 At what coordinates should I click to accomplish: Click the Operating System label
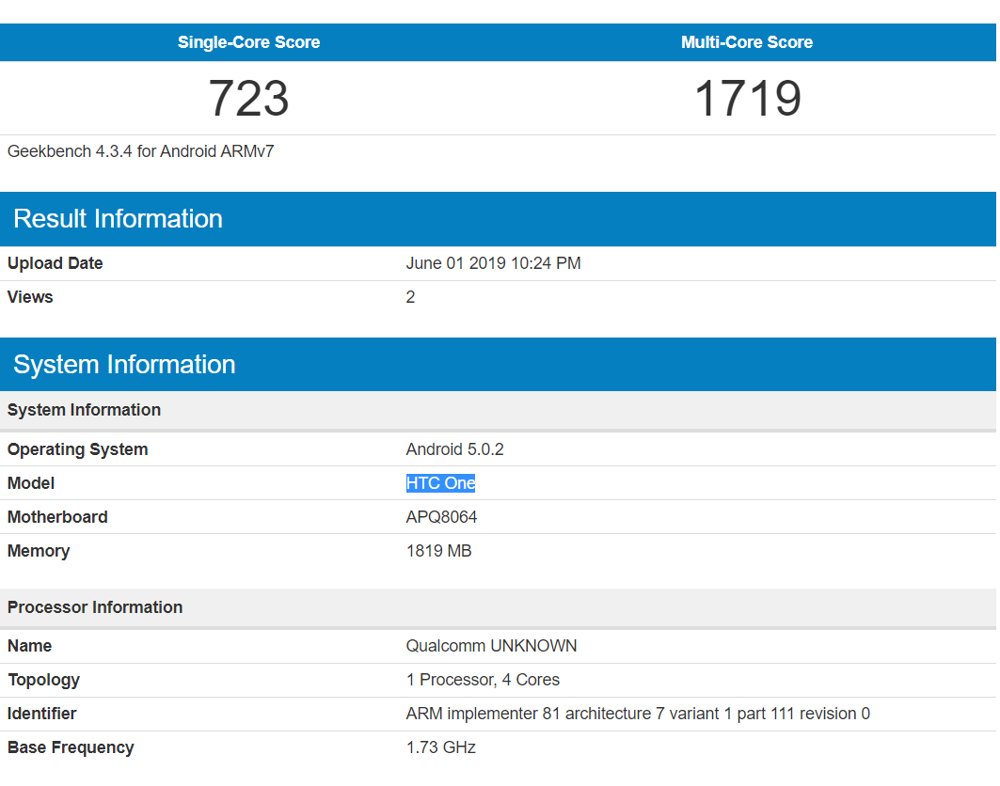coord(78,449)
